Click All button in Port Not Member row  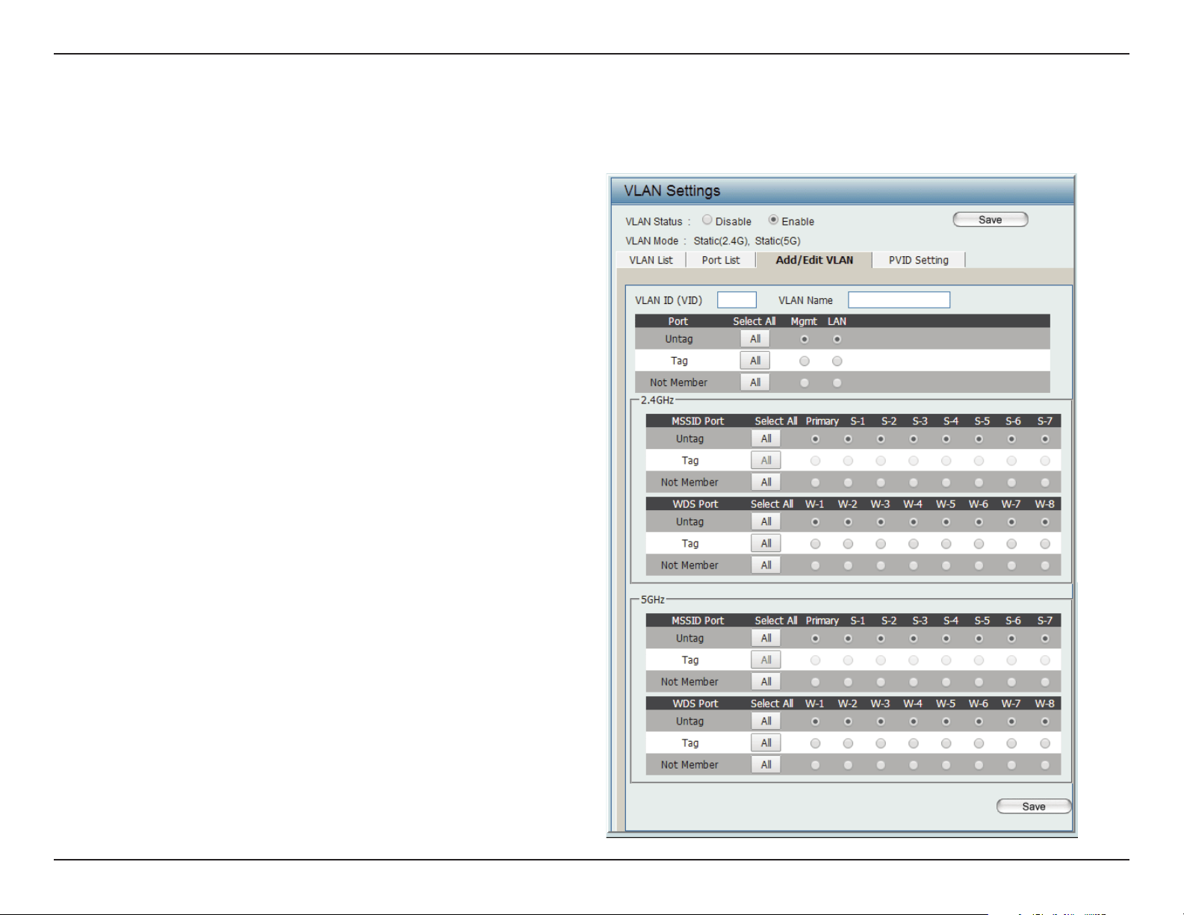[x=755, y=382]
